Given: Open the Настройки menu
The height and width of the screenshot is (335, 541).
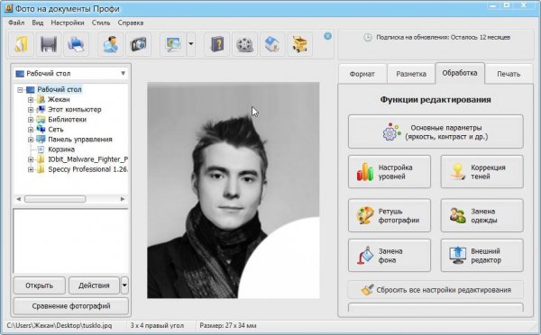Looking at the screenshot, I should [68, 23].
